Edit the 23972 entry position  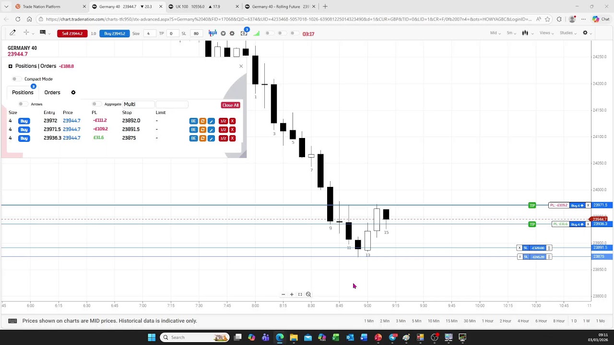pos(211,121)
